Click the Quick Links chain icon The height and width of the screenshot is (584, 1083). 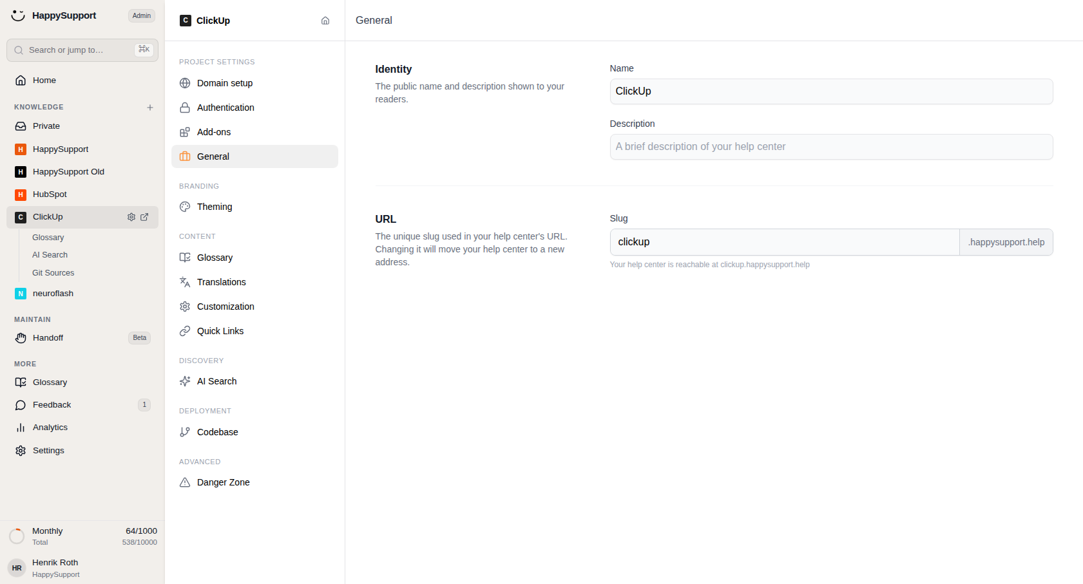[x=185, y=331]
